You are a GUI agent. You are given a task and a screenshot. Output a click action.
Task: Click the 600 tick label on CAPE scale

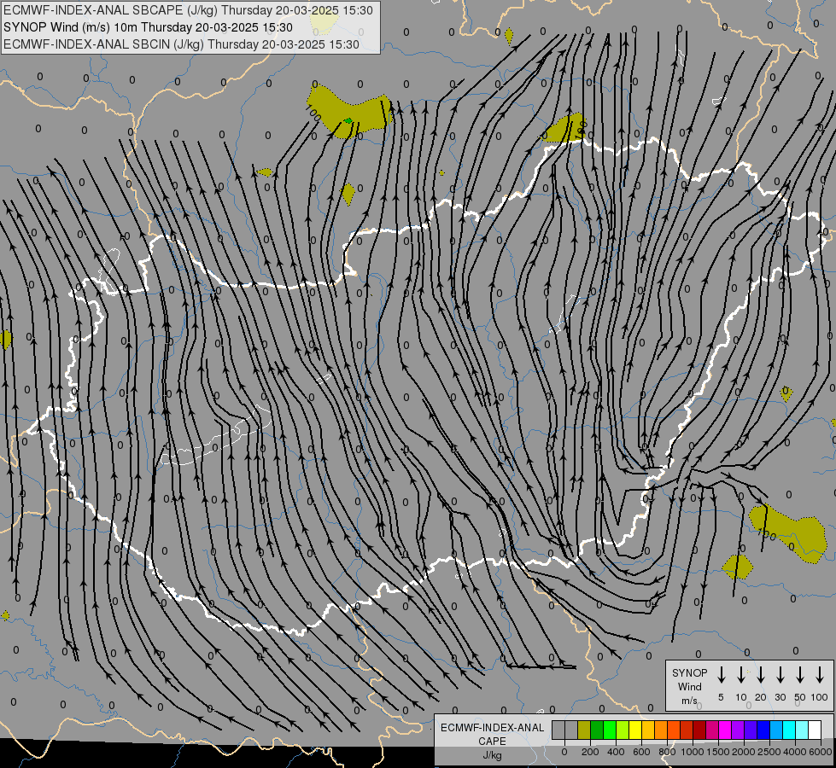[641, 752]
